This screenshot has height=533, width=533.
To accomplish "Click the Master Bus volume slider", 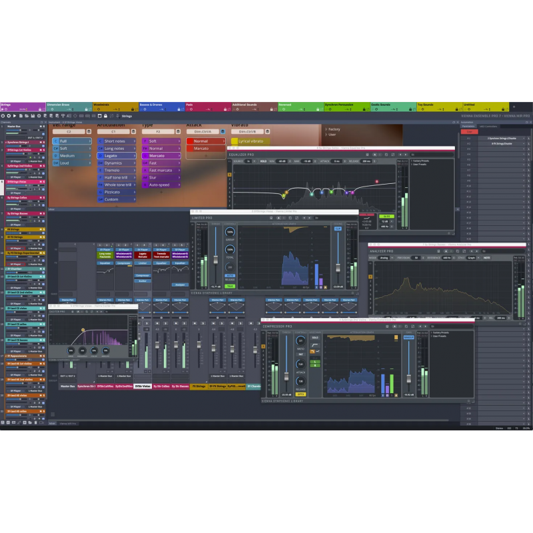I will tap(20, 130).
